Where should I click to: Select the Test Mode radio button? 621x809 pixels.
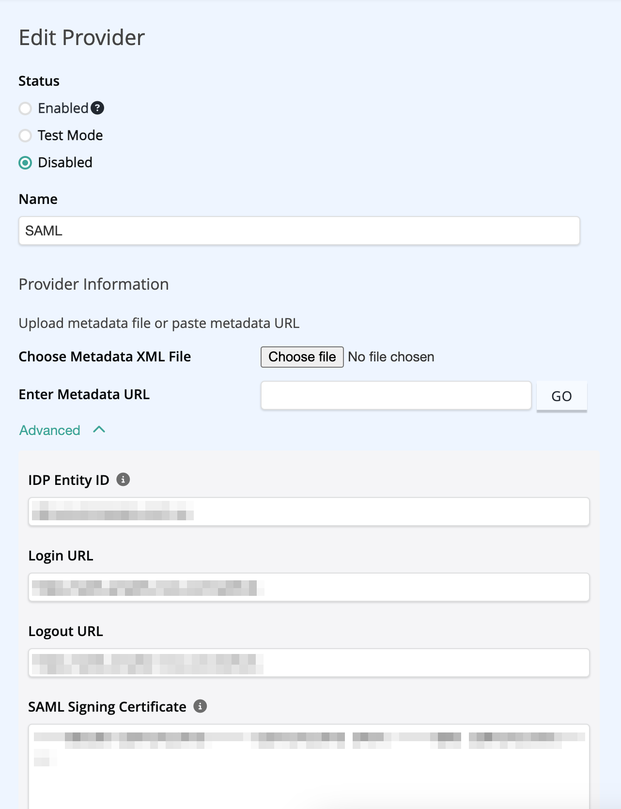pos(25,135)
